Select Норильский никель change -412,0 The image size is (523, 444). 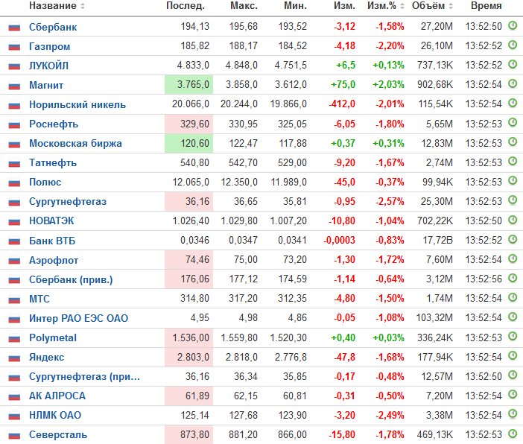tap(342, 104)
